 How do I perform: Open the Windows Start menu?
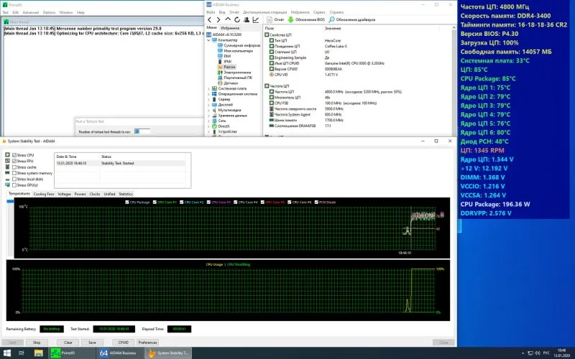pyautogui.click(x=8, y=353)
